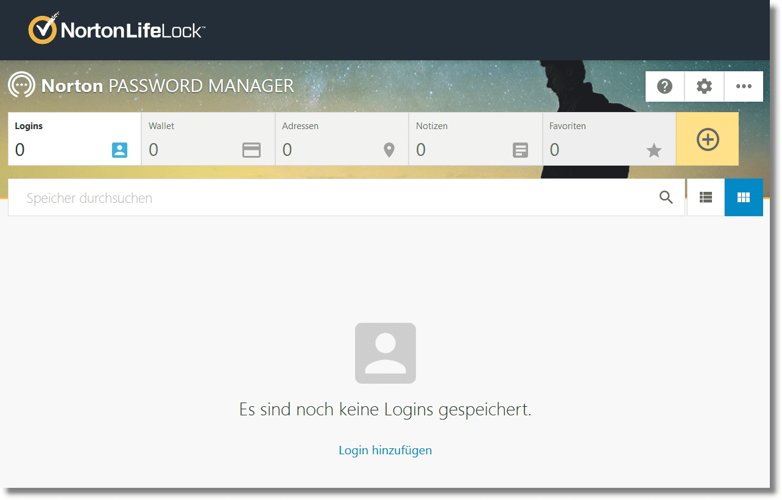Open the Wallet tab
This screenshot has width=782, height=500.
click(208, 139)
